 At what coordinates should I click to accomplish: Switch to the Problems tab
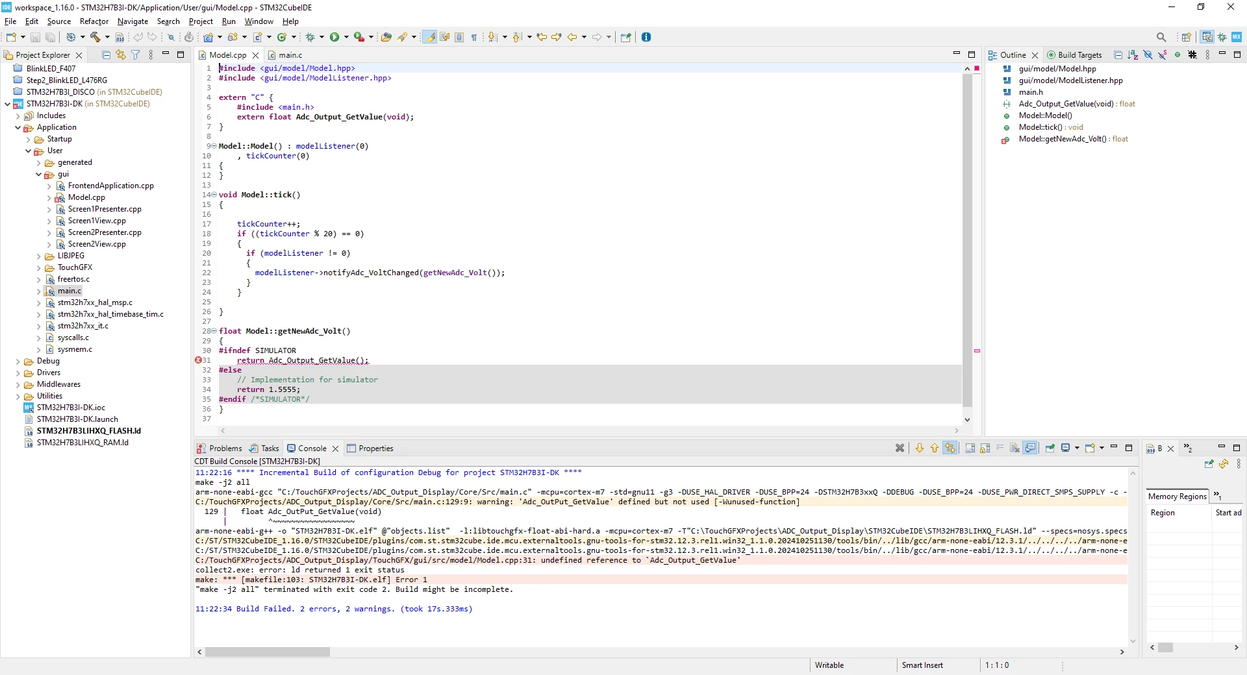click(x=220, y=448)
